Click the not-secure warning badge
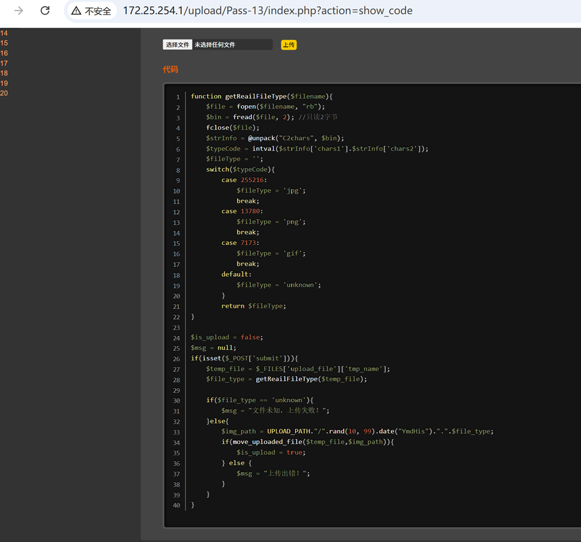The height and width of the screenshot is (542, 581). pos(91,11)
